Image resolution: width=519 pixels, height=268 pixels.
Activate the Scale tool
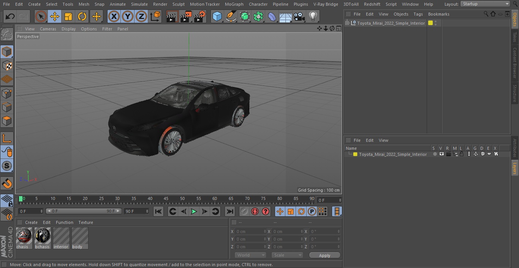point(68,16)
